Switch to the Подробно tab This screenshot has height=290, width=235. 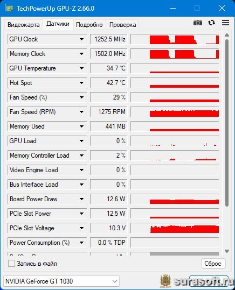(89, 25)
